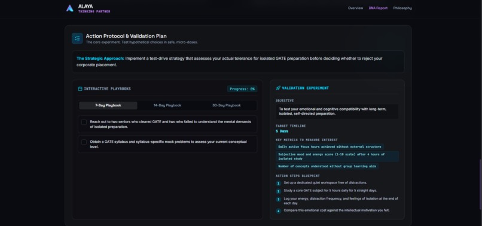This screenshot has width=482, height=226.
Task: Click the Objective description text box
Action: click(337, 111)
